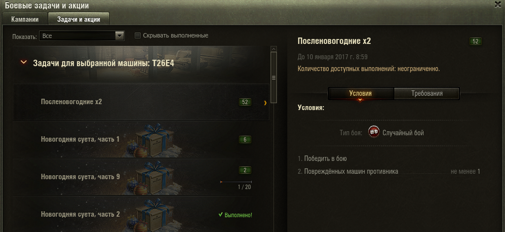Screen dimensions: 505x232
Task: Switch to the Кампании tab
Action: 25,19
